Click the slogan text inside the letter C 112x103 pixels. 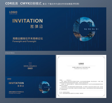coord(91,29)
